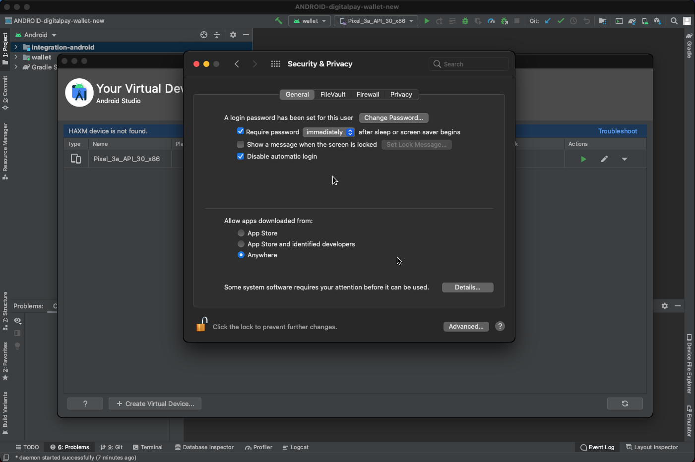
Task: Go back in Security & Privacy window
Action: click(237, 64)
